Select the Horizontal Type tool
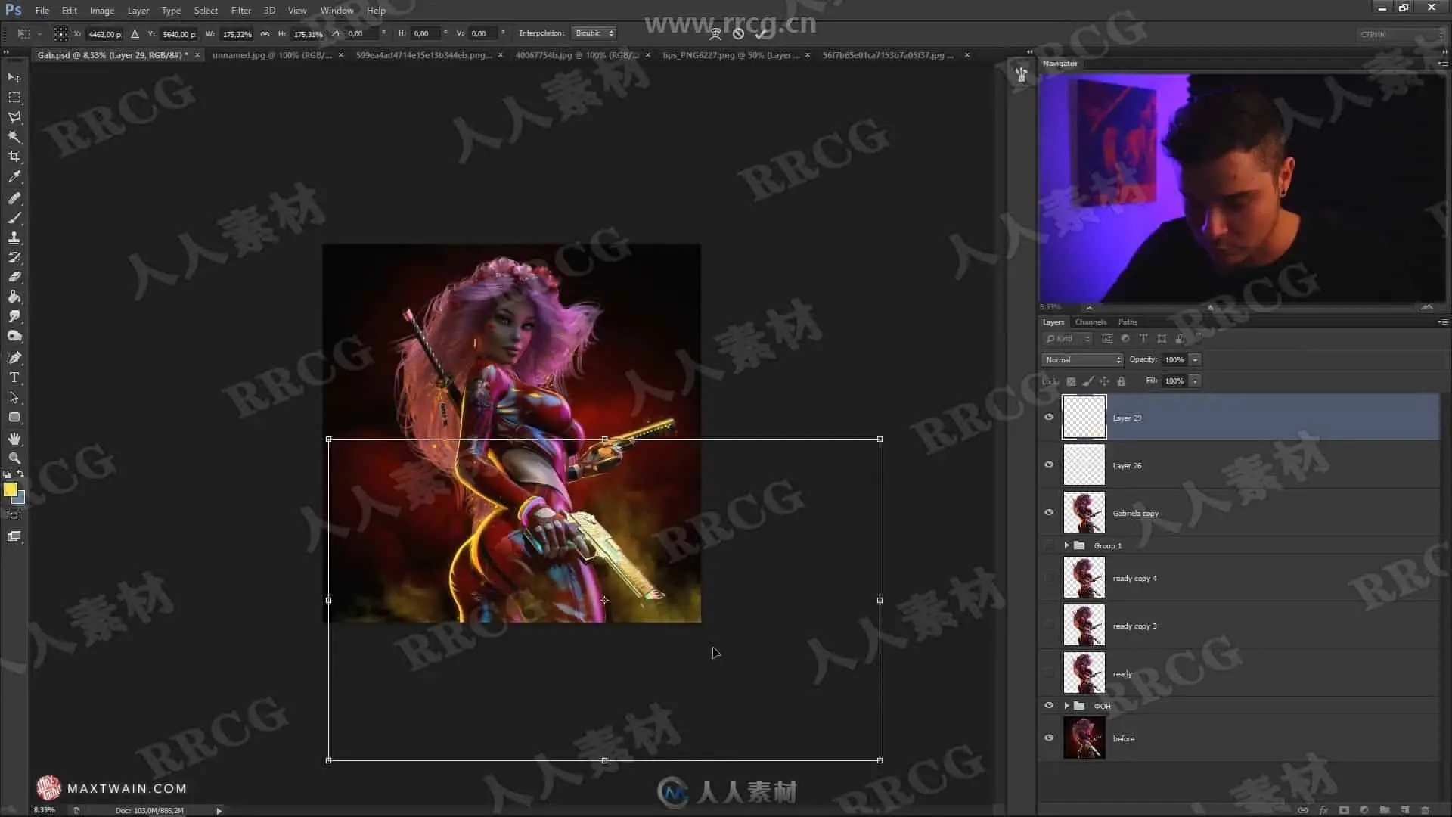The image size is (1452, 817). point(14,377)
